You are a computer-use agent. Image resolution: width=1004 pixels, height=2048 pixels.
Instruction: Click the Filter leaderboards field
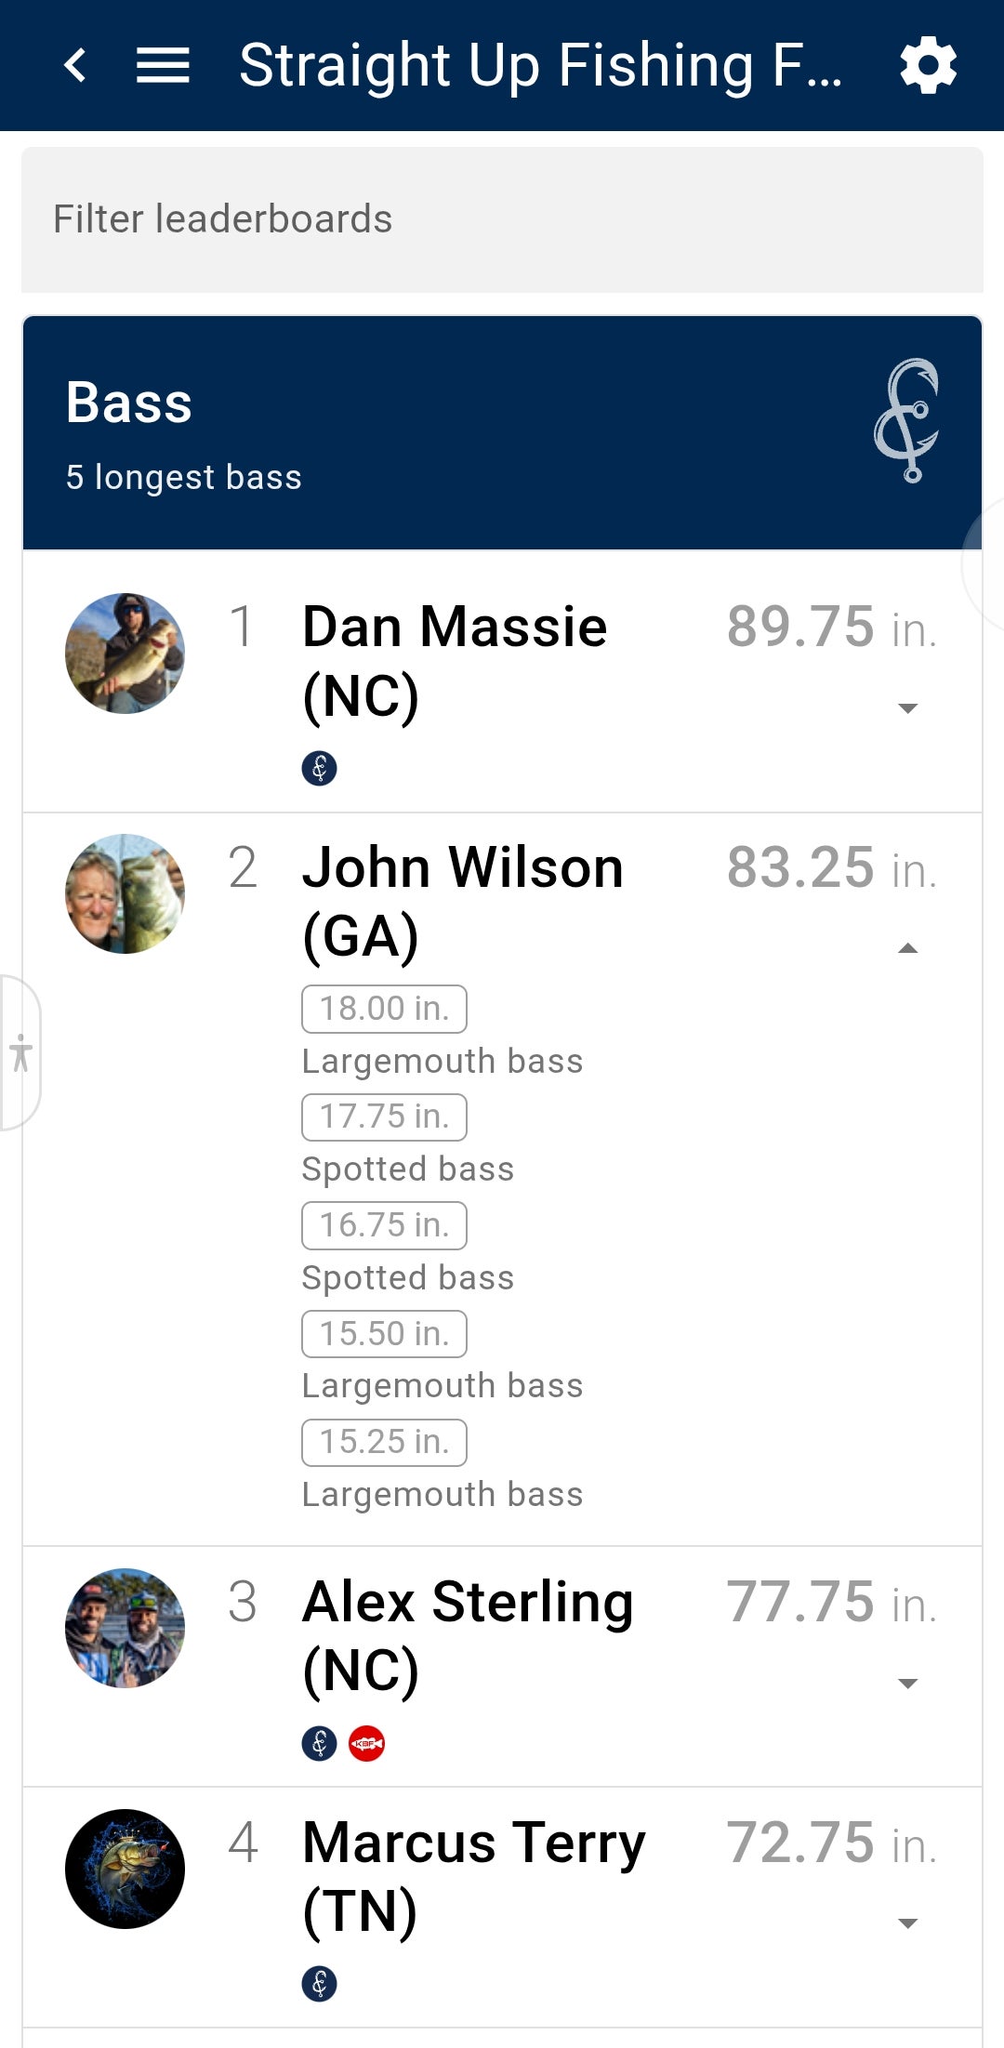tap(502, 219)
